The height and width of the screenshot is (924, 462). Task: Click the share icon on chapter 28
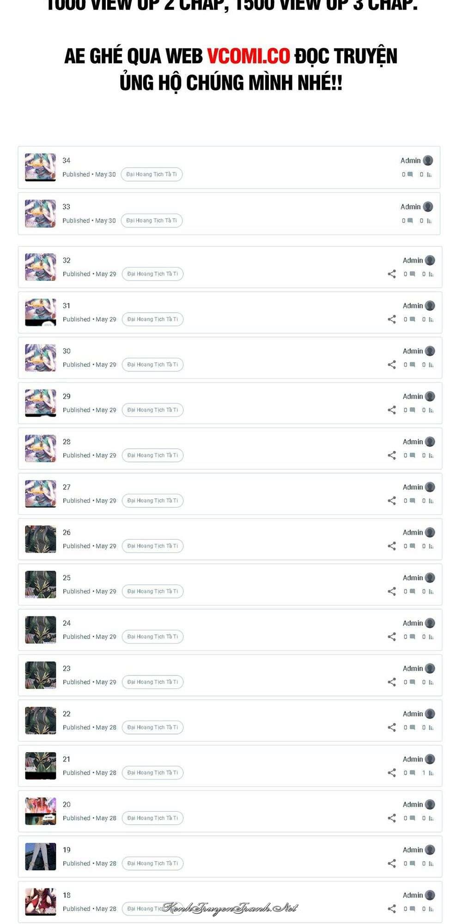[392, 456]
